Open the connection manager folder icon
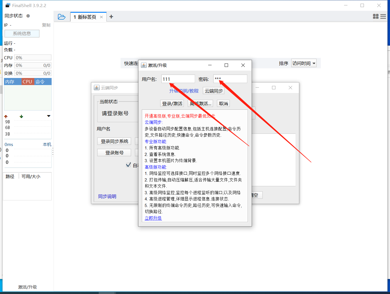This screenshot has width=390, height=294. [x=62, y=17]
